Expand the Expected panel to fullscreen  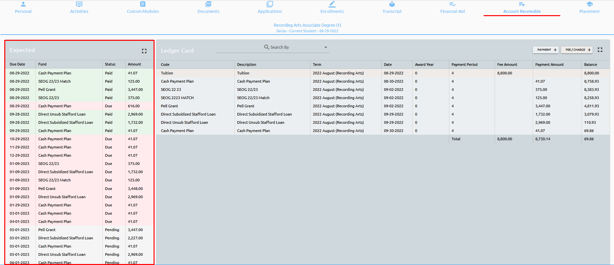[x=144, y=51]
